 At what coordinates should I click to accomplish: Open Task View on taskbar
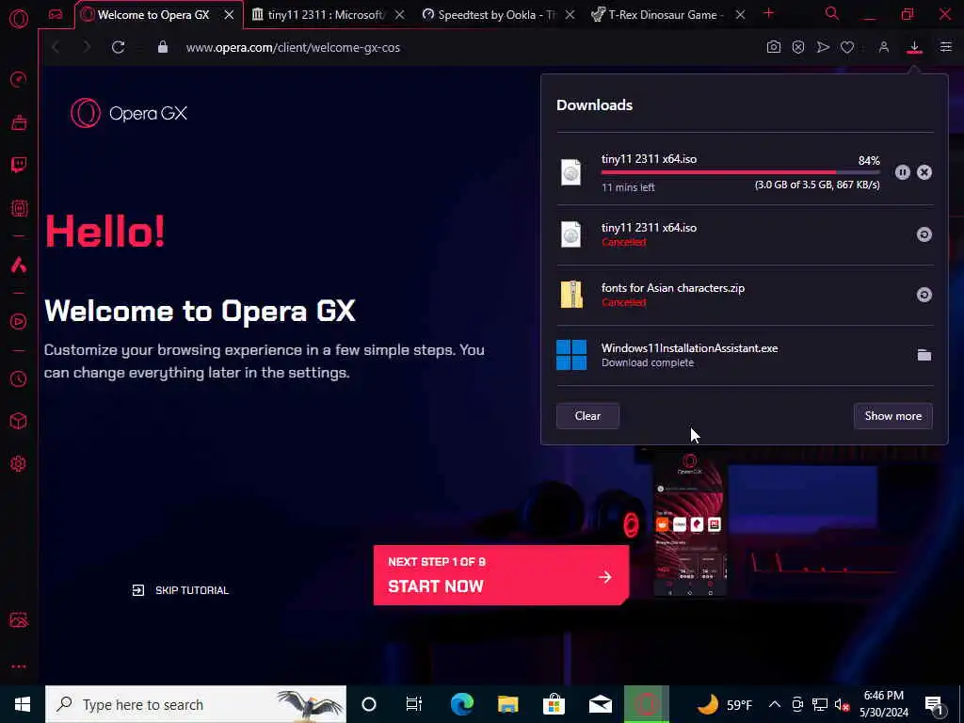coord(414,704)
